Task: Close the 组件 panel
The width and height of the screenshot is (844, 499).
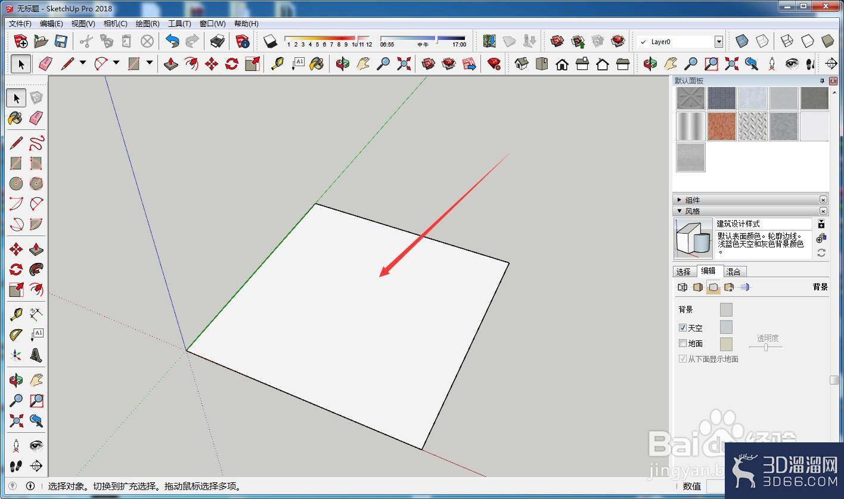Action: click(823, 200)
